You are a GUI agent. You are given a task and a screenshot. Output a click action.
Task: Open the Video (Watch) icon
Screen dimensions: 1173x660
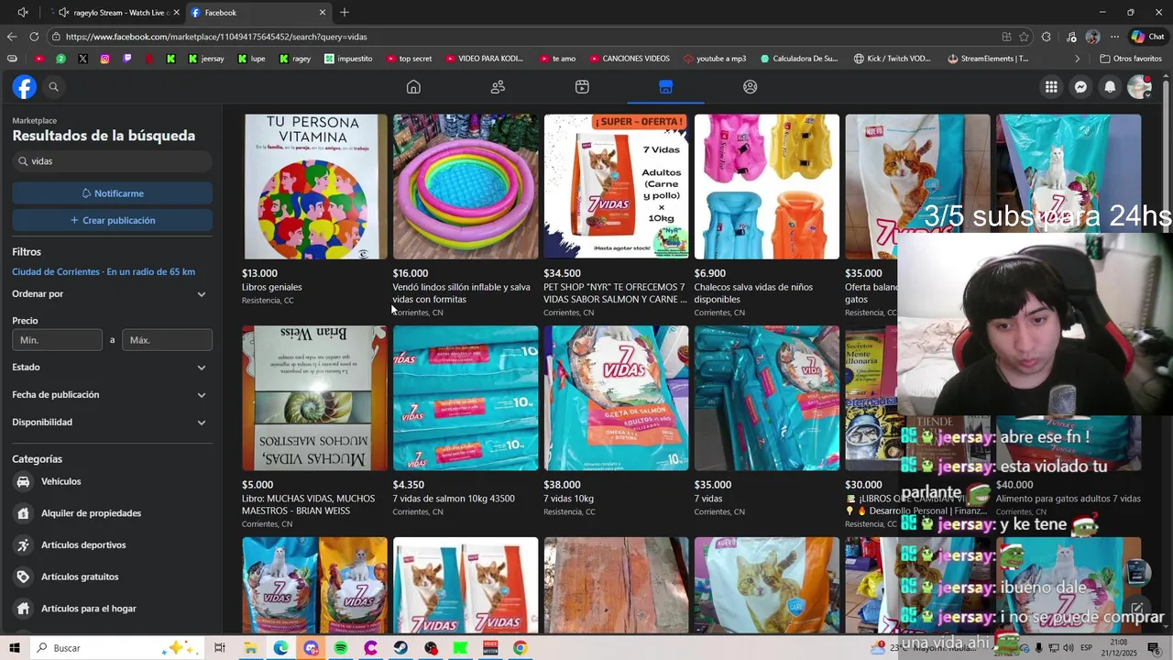pyautogui.click(x=582, y=87)
